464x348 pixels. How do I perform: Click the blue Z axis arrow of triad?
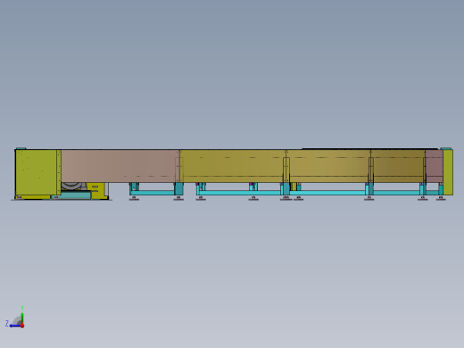14,326
